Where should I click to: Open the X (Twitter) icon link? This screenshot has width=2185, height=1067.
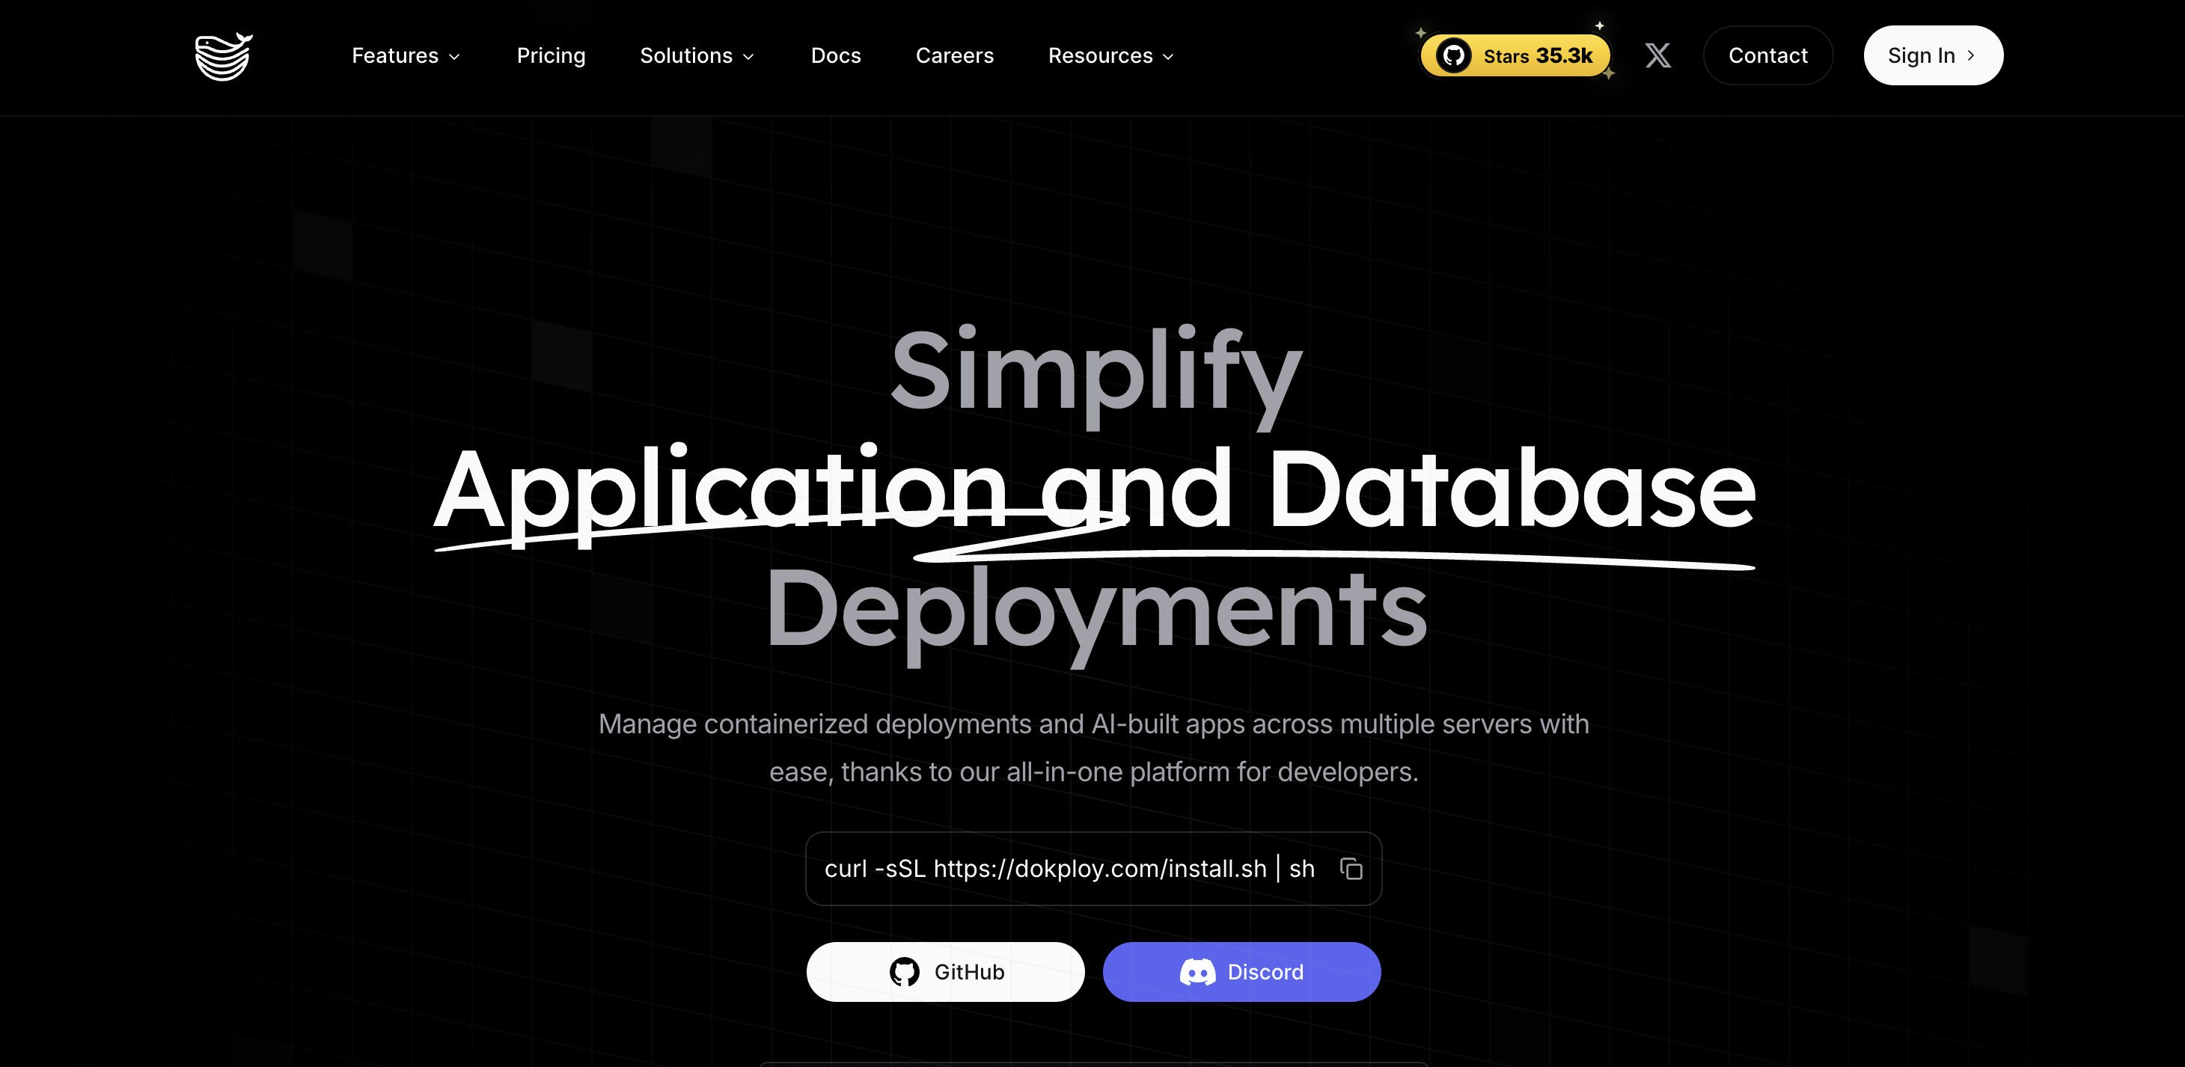pyautogui.click(x=1657, y=56)
